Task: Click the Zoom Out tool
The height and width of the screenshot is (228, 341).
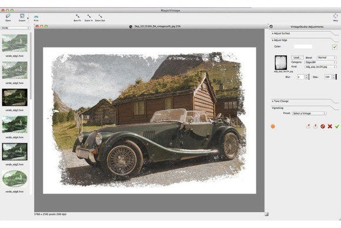Action: [100, 18]
